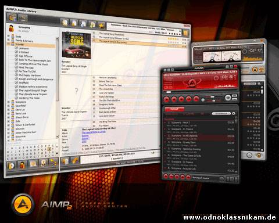Image resolution: width=279 pixels, height=223 pixels.
Task: Click the wrench icon below the track info
Action: click(75, 161)
